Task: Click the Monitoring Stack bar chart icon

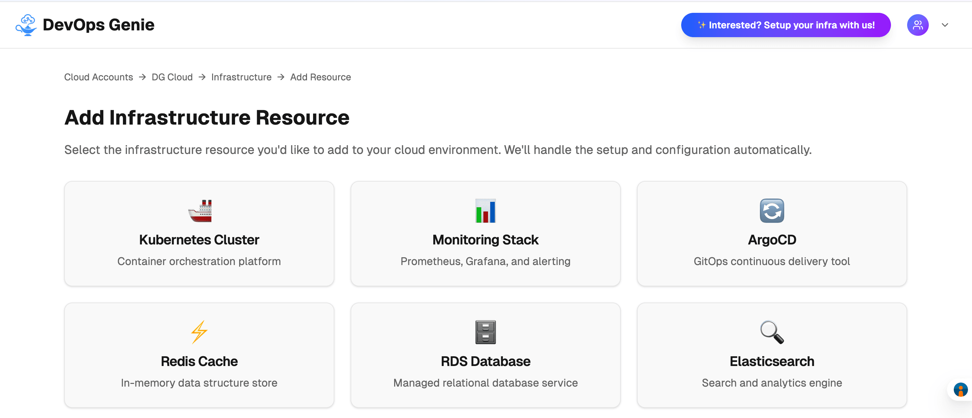Action: tap(485, 211)
